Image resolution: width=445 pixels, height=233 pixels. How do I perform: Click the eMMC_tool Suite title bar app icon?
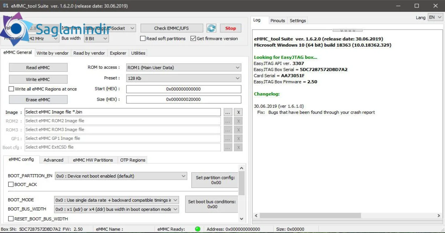click(x=6, y=6)
